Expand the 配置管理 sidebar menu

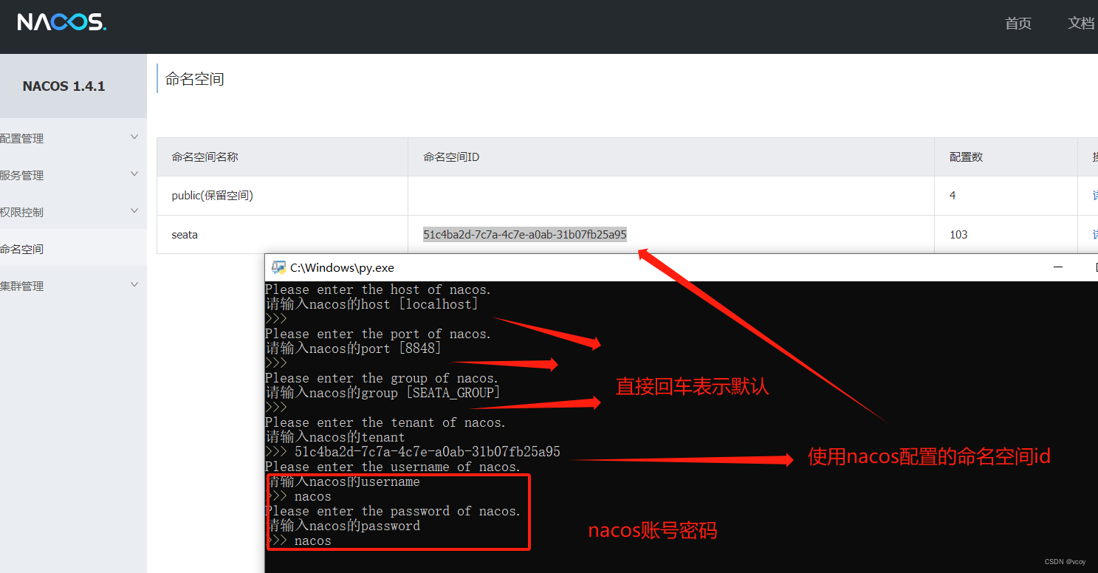73,138
